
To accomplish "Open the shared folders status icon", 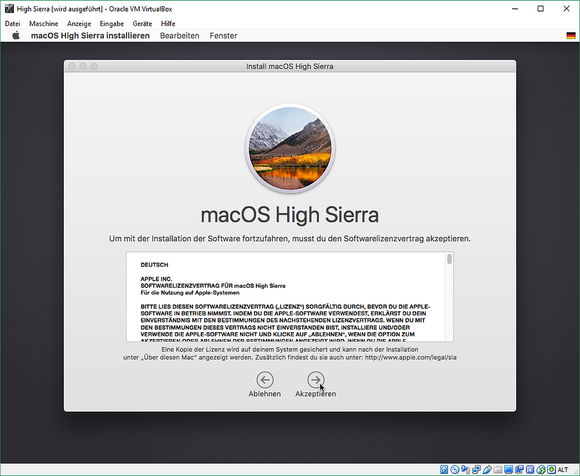I will [498, 470].
